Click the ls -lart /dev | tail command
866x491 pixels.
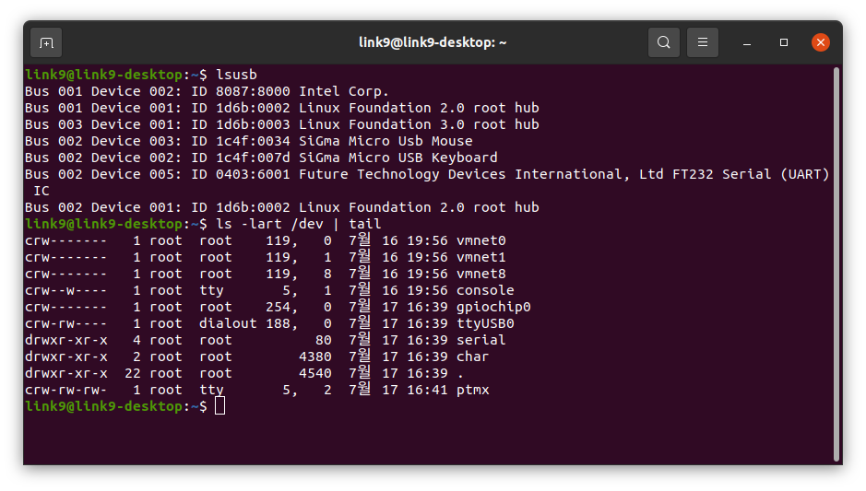(x=298, y=224)
